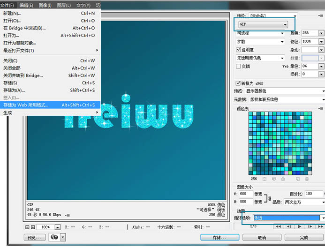Select 在 Bridge 中浏览(B)... entry
This screenshot has width=325, height=248.
pyautogui.click(x=50, y=28)
